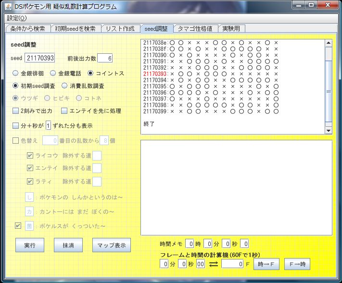Click the 21170396 result row

pos(211,93)
